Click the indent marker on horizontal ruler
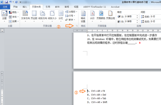Screen dimensions: 161x105 [87, 30]
